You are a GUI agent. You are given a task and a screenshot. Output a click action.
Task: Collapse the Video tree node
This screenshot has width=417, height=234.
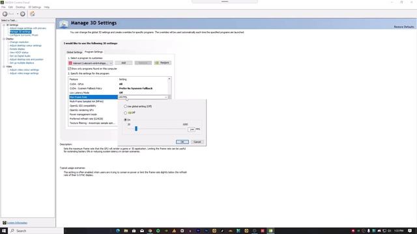coord(4,66)
